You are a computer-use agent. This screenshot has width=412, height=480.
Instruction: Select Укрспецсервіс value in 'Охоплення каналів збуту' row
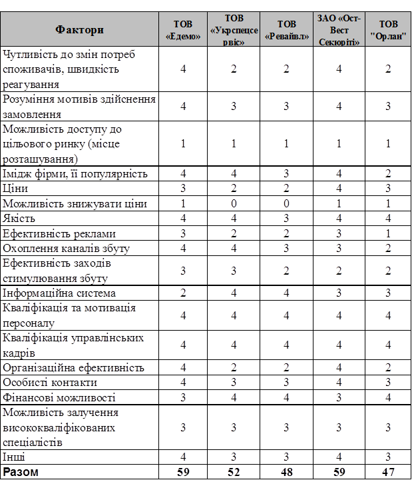pos(234,248)
